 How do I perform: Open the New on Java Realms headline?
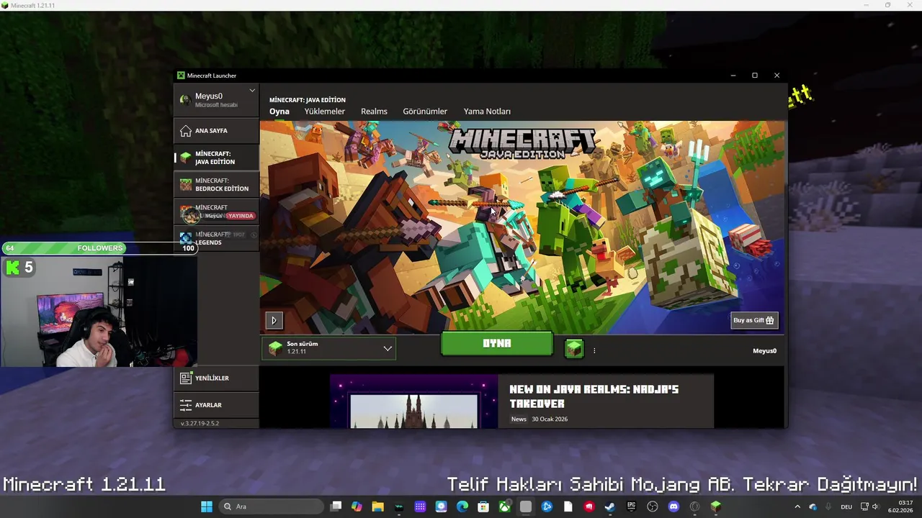coord(594,396)
